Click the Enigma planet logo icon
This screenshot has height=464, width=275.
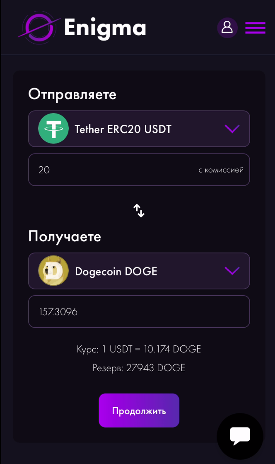(39, 28)
